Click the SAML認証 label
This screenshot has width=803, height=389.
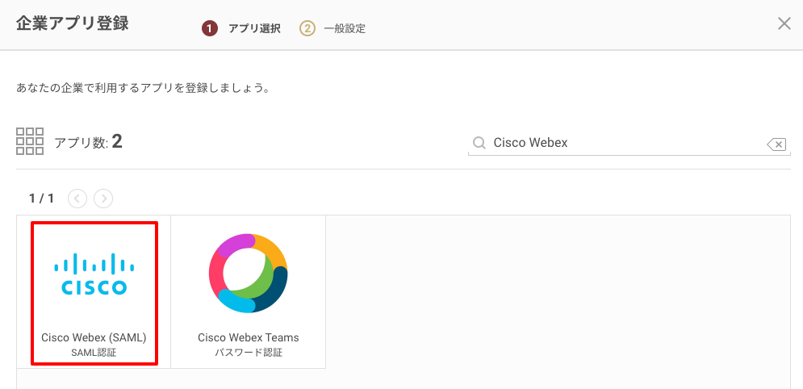pyautogui.click(x=94, y=353)
